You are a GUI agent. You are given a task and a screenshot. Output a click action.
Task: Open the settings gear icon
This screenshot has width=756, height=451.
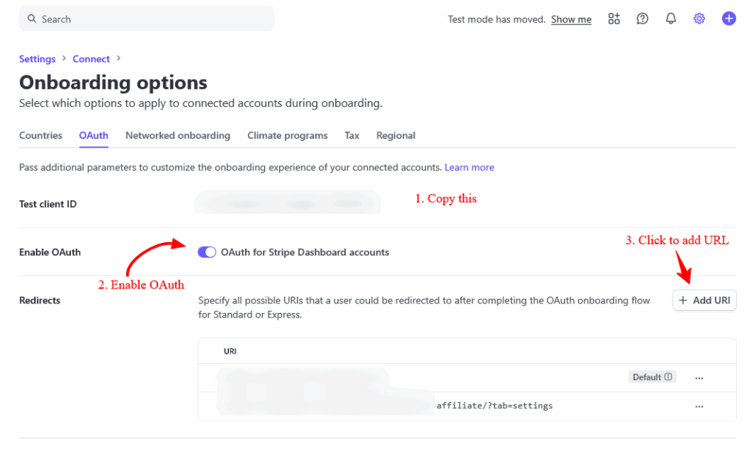[699, 19]
